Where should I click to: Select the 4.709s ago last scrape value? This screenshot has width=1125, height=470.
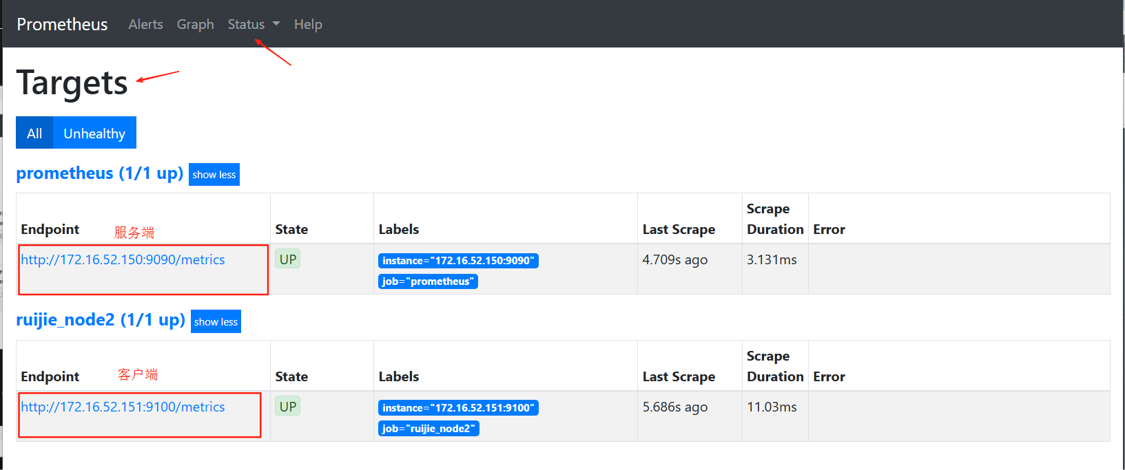[675, 259]
